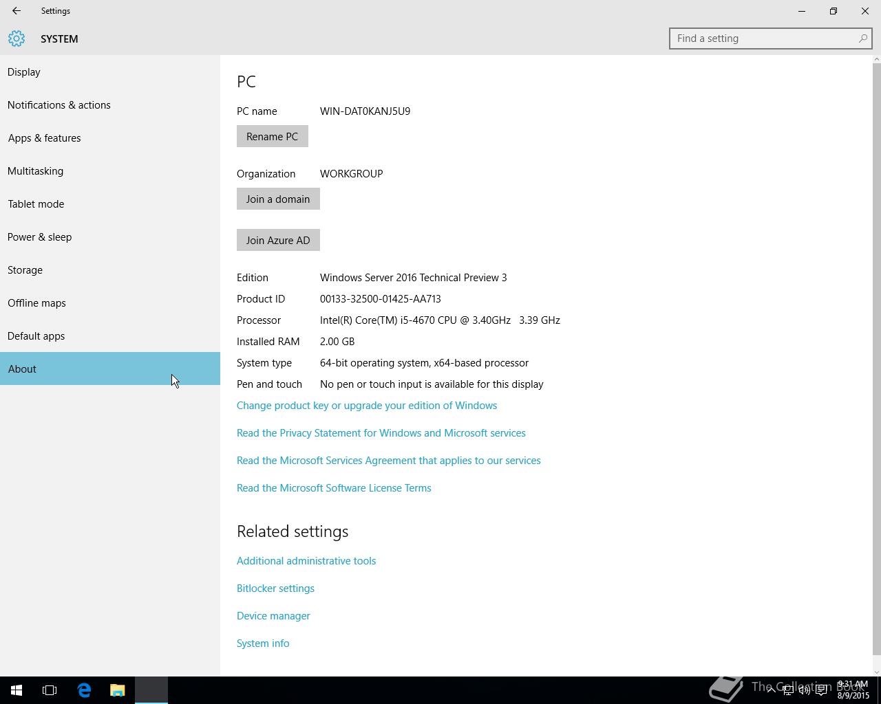The width and height of the screenshot is (881, 704).
Task: Select the WORKGROUP organization text
Action: (x=351, y=174)
